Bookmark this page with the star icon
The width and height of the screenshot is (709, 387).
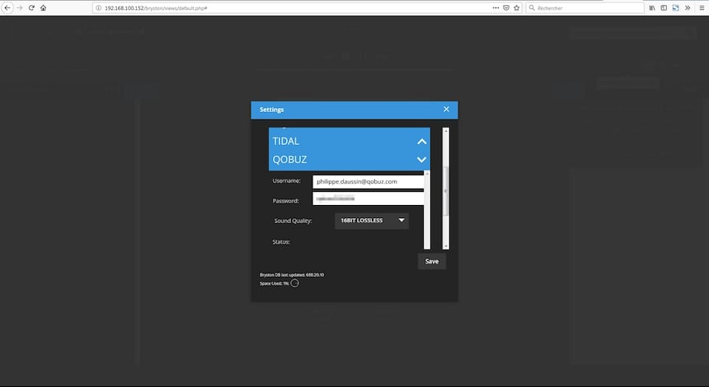(516, 7)
